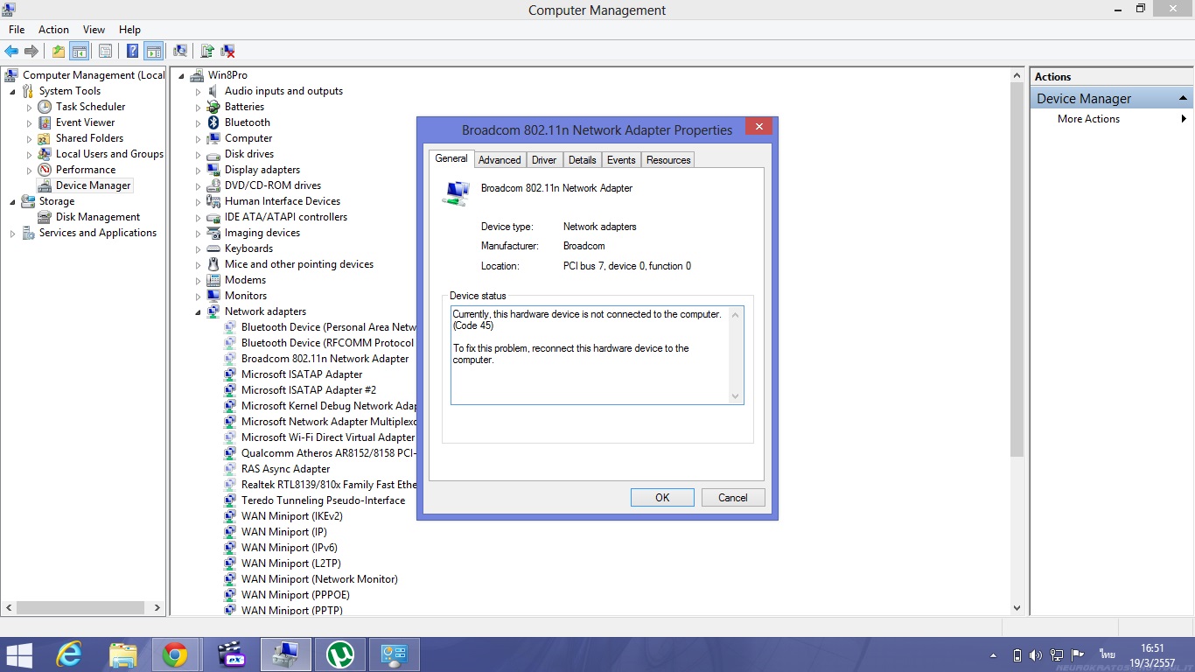Viewport: 1195px width, 672px height.
Task: Click the Modems category icon
Action: pyautogui.click(x=213, y=280)
